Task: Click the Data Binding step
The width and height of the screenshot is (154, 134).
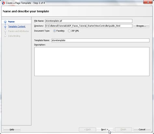Action: [14, 36]
